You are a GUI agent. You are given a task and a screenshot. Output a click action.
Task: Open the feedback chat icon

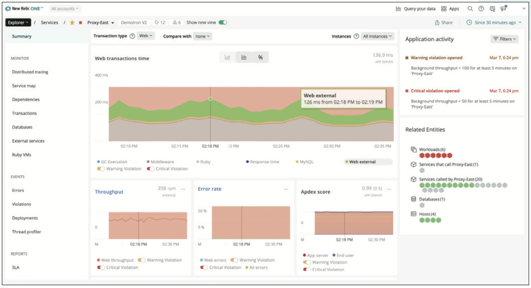[492, 9]
